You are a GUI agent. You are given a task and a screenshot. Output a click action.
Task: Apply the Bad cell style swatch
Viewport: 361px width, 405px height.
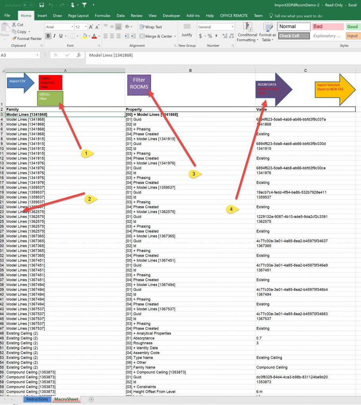pos(327,26)
